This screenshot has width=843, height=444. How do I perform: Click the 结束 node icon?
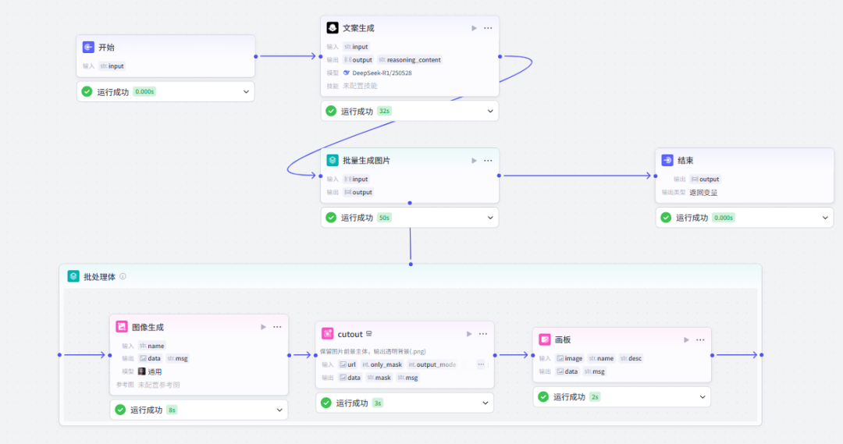667,160
